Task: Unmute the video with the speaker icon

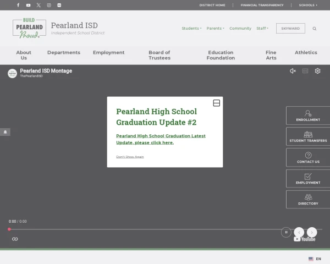Action: [x=293, y=71]
